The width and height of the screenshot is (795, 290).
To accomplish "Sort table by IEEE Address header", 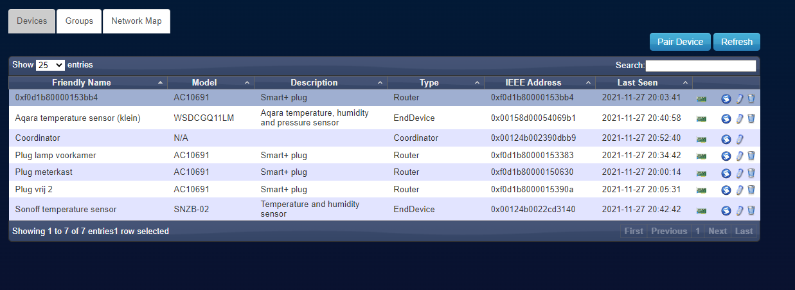I will coord(533,83).
